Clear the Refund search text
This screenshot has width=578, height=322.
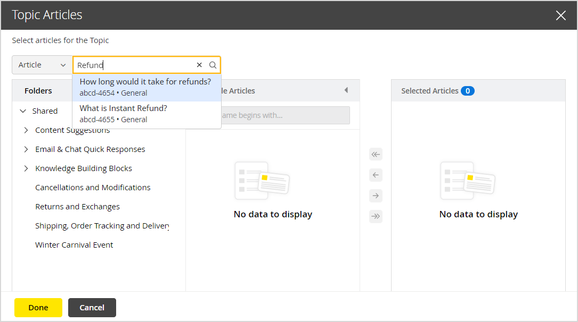pyautogui.click(x=199, y=64)
